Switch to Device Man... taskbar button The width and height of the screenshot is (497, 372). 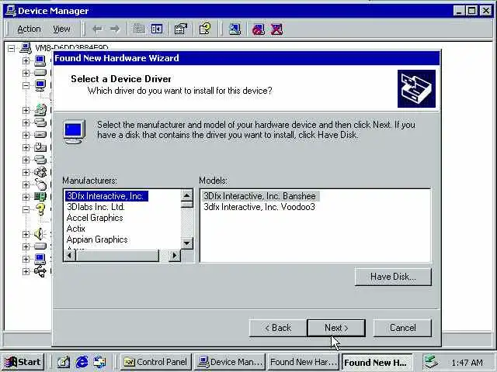click(x=230, y=362)
